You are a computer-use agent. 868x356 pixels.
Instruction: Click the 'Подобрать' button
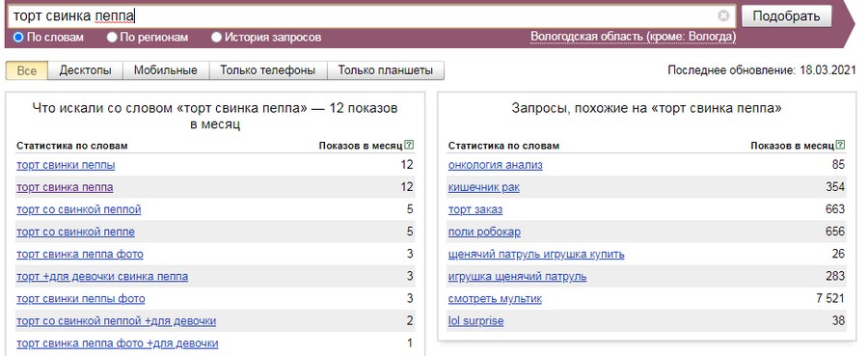(787, 16)
